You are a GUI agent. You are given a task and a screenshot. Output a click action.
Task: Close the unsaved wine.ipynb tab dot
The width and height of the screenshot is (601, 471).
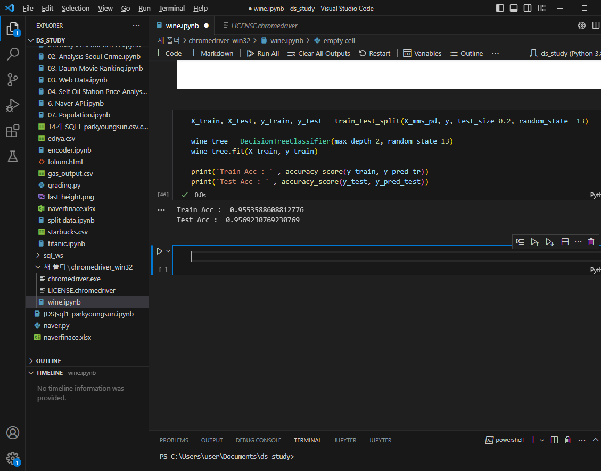(206, 26)
